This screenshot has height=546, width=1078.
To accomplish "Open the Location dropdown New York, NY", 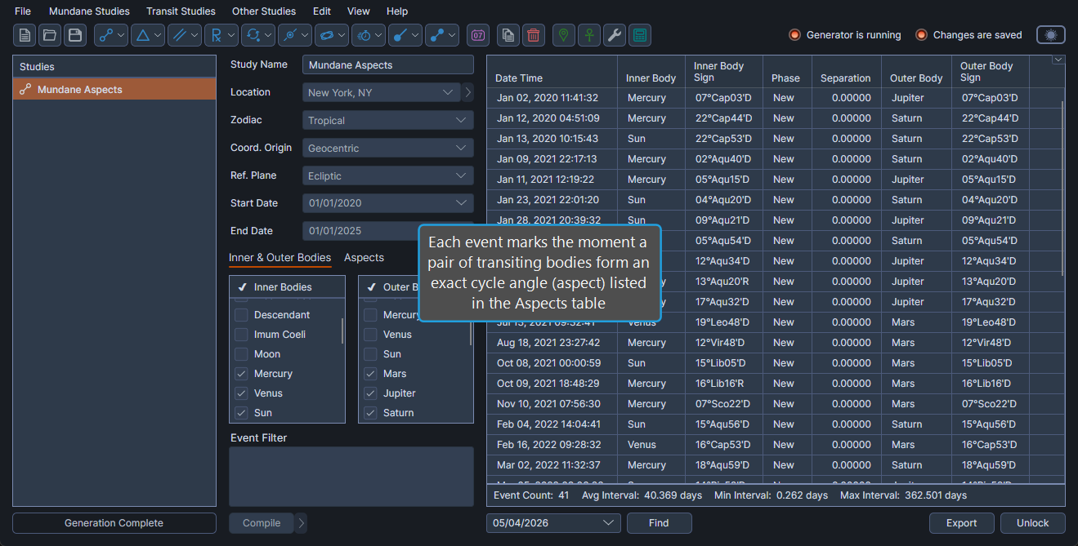I will pyautogui.click(x=381, y=92).
